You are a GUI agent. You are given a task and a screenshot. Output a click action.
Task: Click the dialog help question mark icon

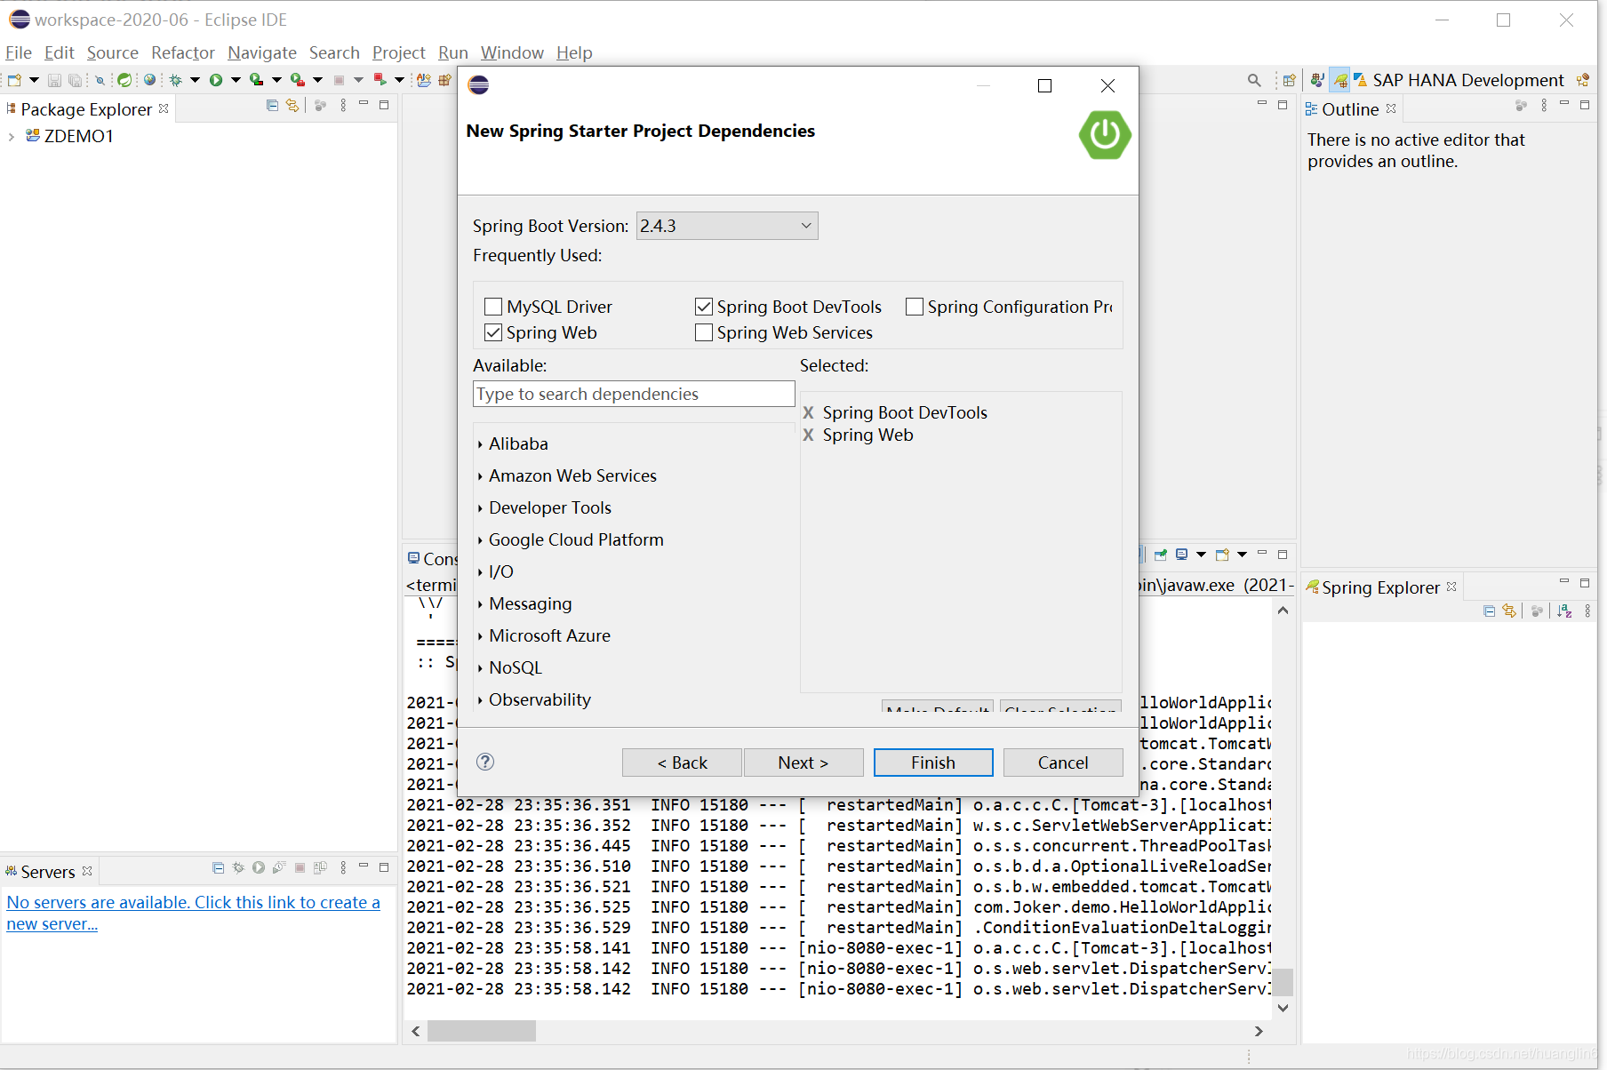(485, 762)
